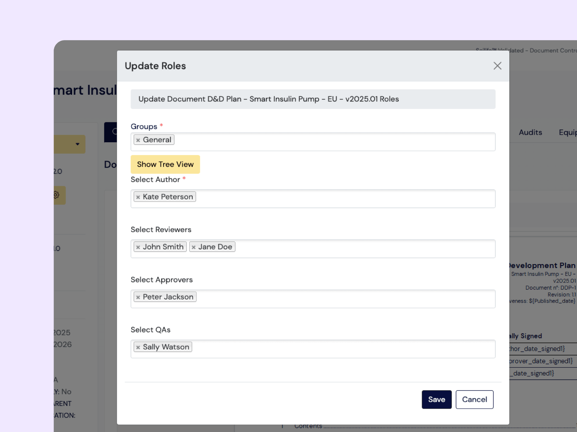Remove John Smith from Reviewers
Image resolution: width=577 pixels, height=432 pixels.
(x=138, y=247)
